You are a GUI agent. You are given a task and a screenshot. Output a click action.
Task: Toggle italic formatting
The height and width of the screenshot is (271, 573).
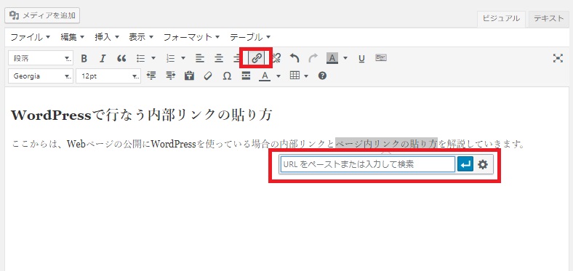pyautogui.click(x=103, y=58)
